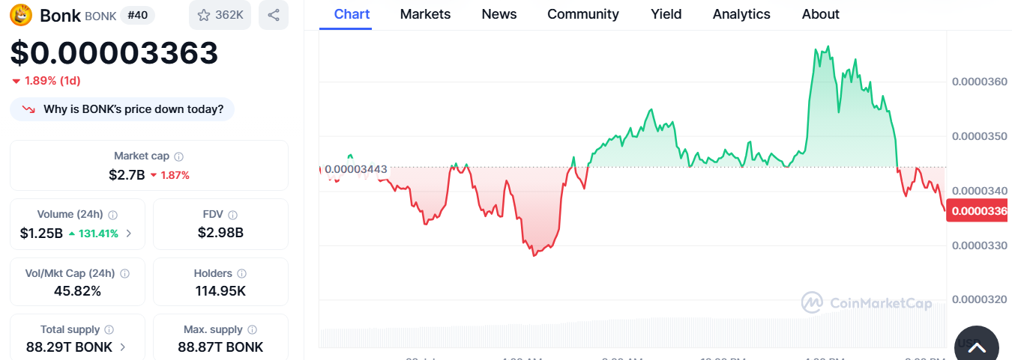This screenshot has height=360, width=1012.
Task: Click the $0.00003363 price value
Action: point(114,52)
